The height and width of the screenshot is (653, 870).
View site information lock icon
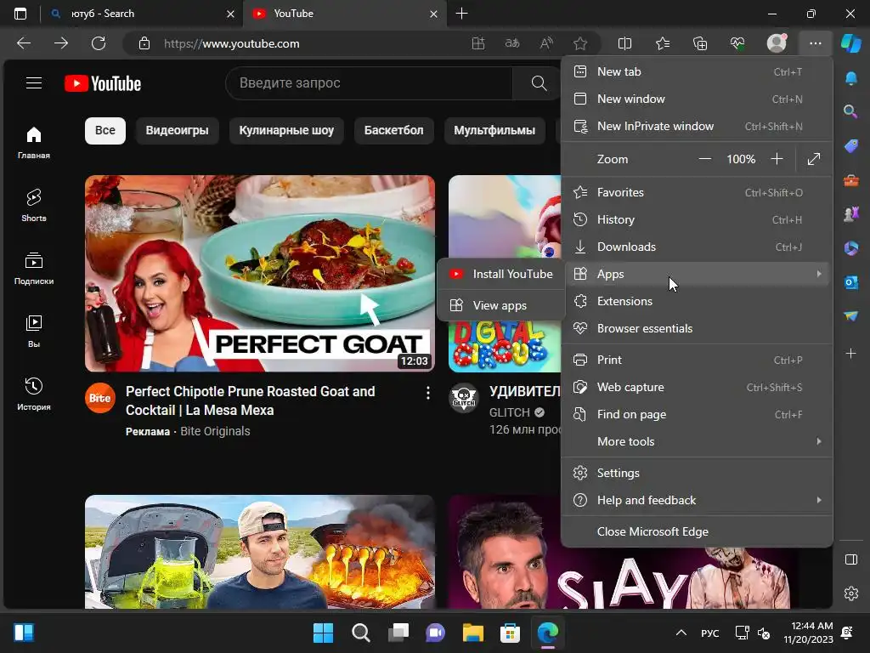pyautogui.click(x=144, y=43)
